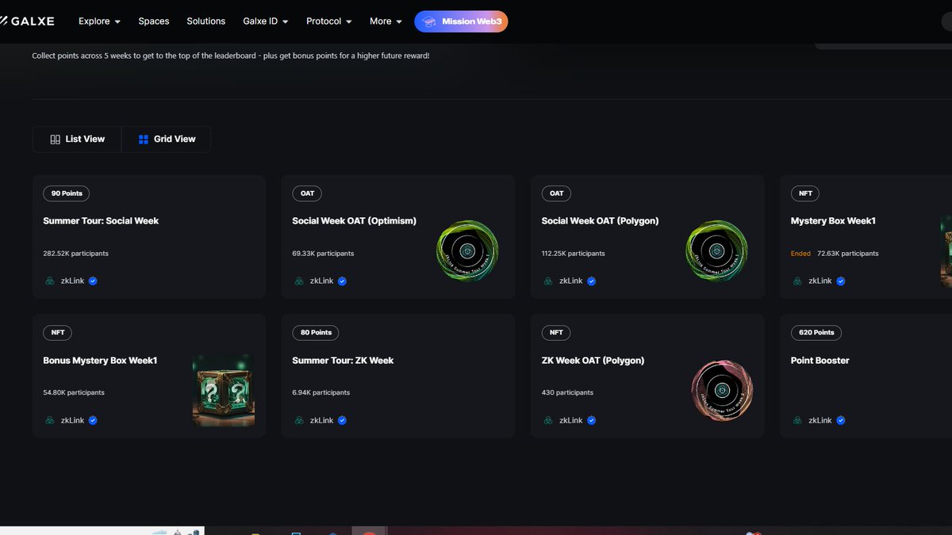This screenshot has width=952, height=535.
Task: Click the OAT badge on Social Week Polygon card
Action: [x=556, y=193]
